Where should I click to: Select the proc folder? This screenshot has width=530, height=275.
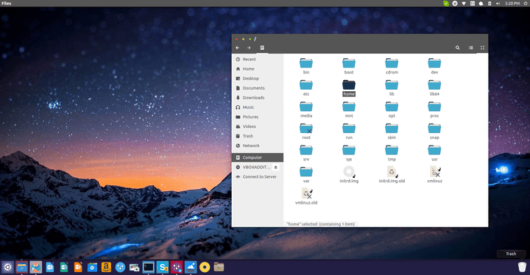tap(434, 110)
